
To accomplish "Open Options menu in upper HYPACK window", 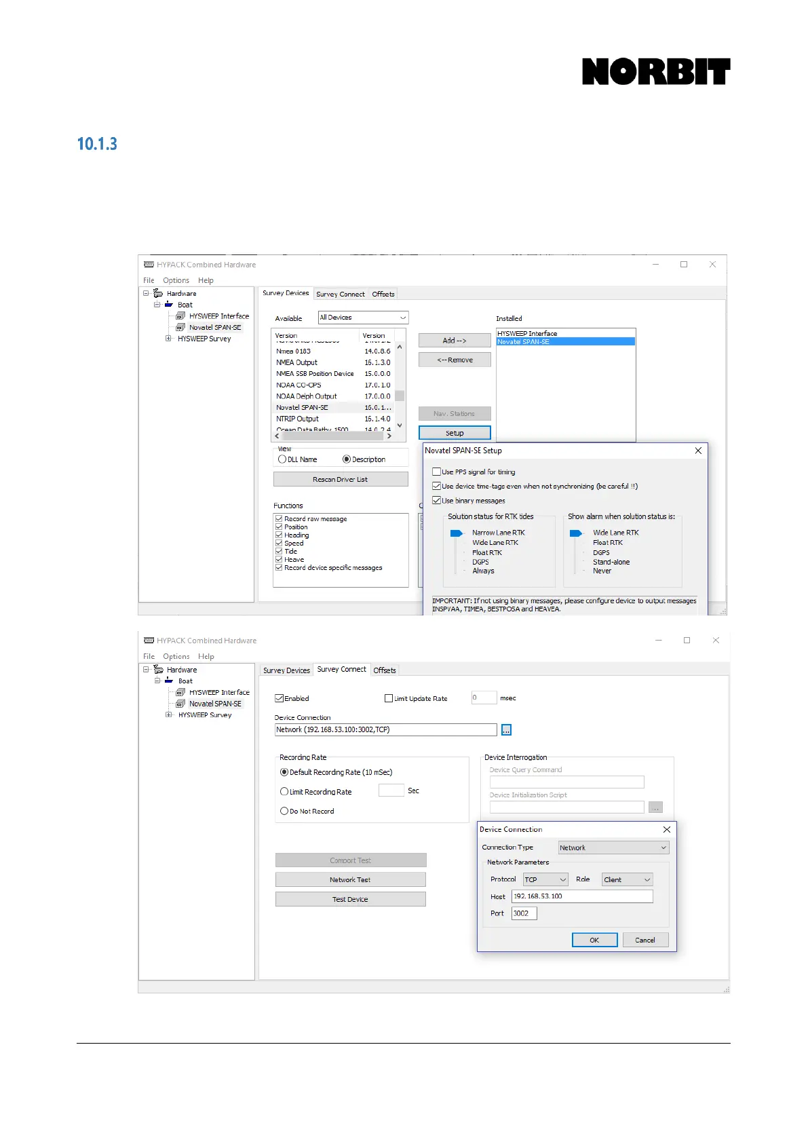I will (176, 280).
